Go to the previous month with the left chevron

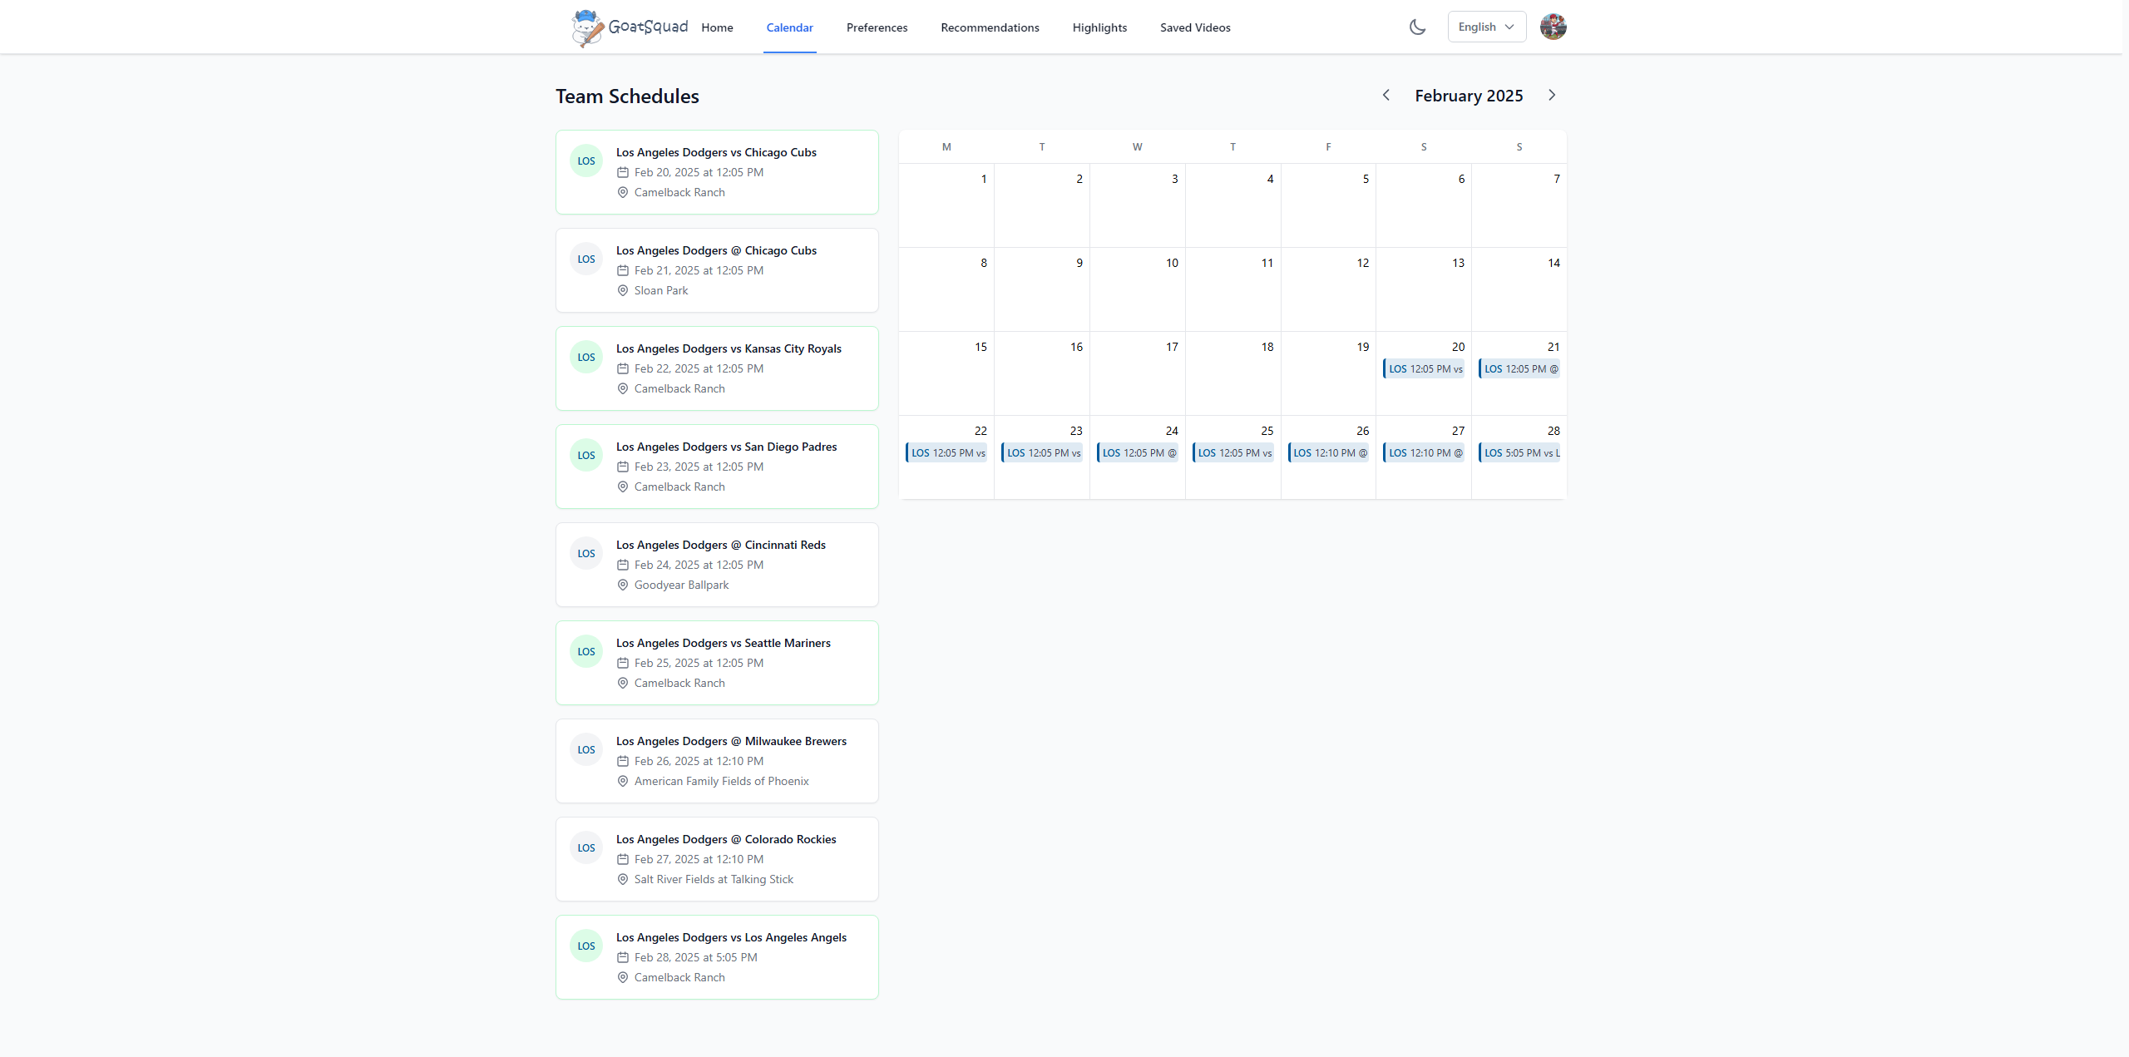point(1386,96)
